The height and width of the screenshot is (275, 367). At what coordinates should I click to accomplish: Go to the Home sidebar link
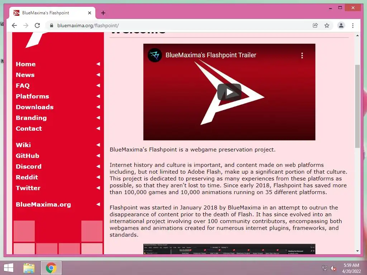(26, 64)
